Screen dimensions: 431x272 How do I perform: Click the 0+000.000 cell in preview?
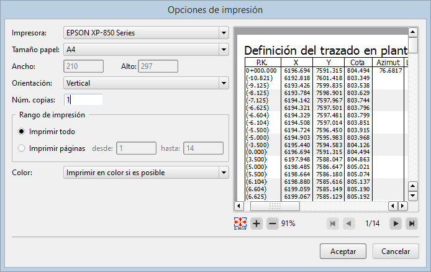[x=261, y=71]
